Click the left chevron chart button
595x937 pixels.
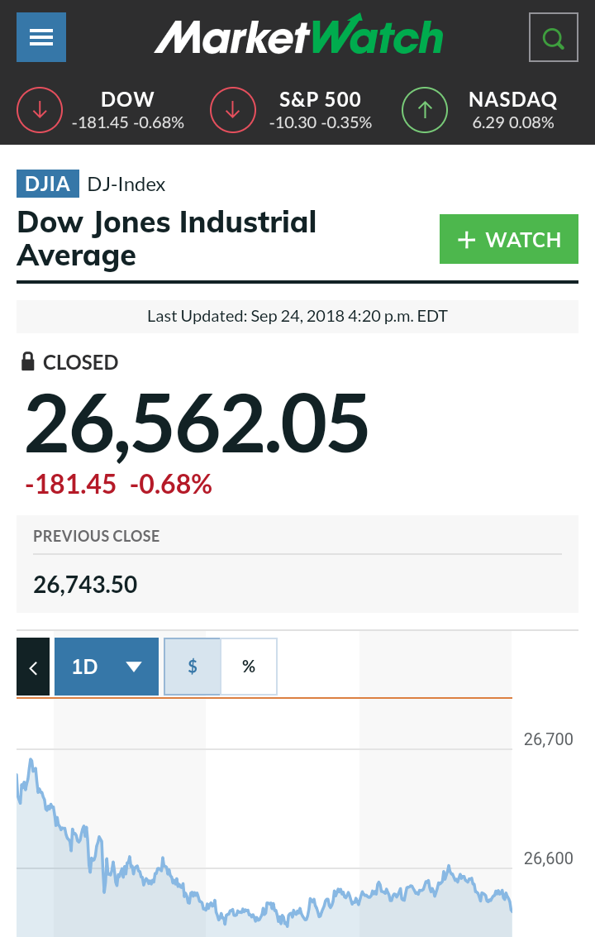33,667
